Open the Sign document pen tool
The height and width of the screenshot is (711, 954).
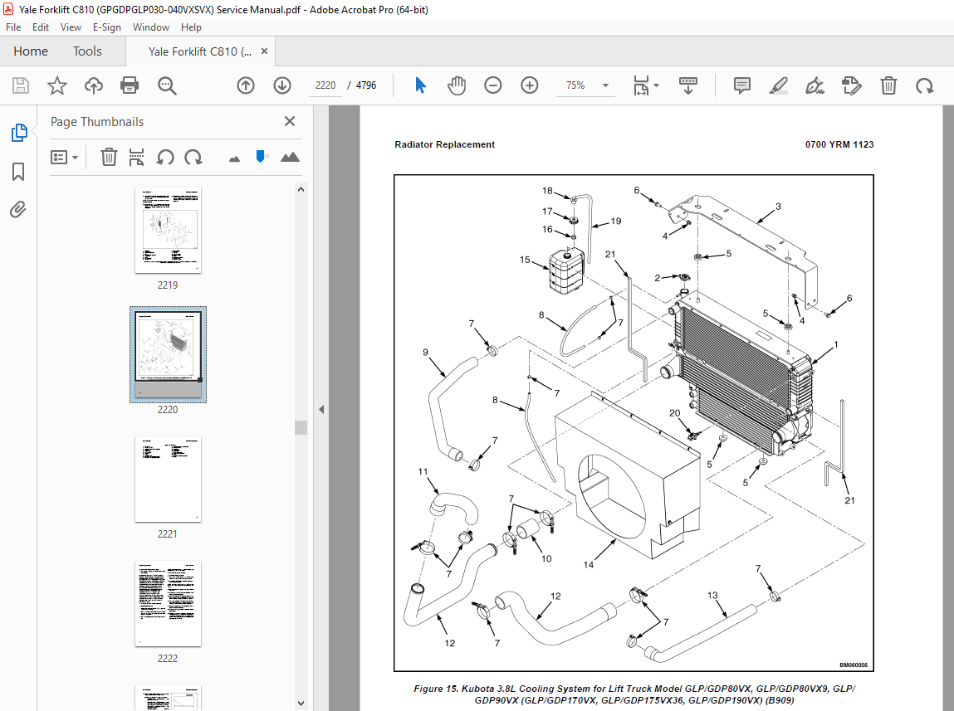click(x=815, y=85)
